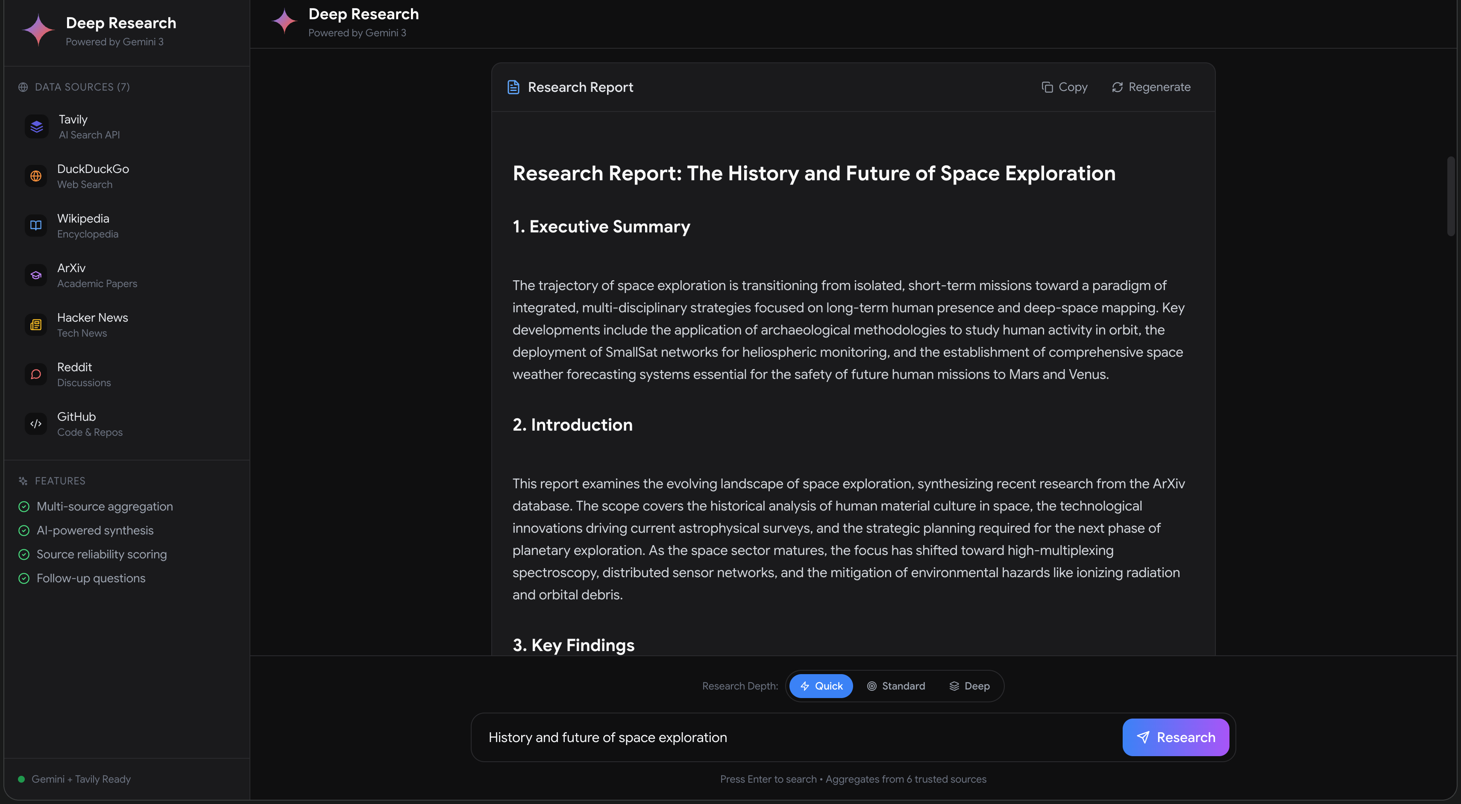Select the Quick research depth
The image size is (1461, 804).
[x=821, y=686]
